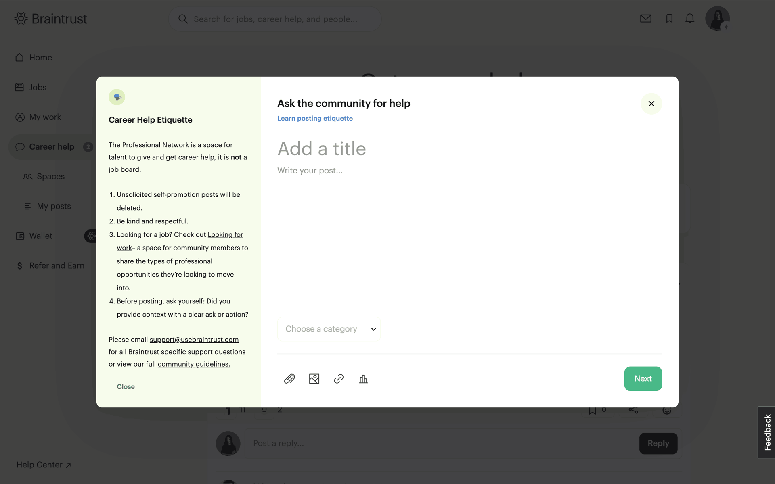775x484 pixels.
Task: Click the Add a title field
Action: click(x=469, y=148)
